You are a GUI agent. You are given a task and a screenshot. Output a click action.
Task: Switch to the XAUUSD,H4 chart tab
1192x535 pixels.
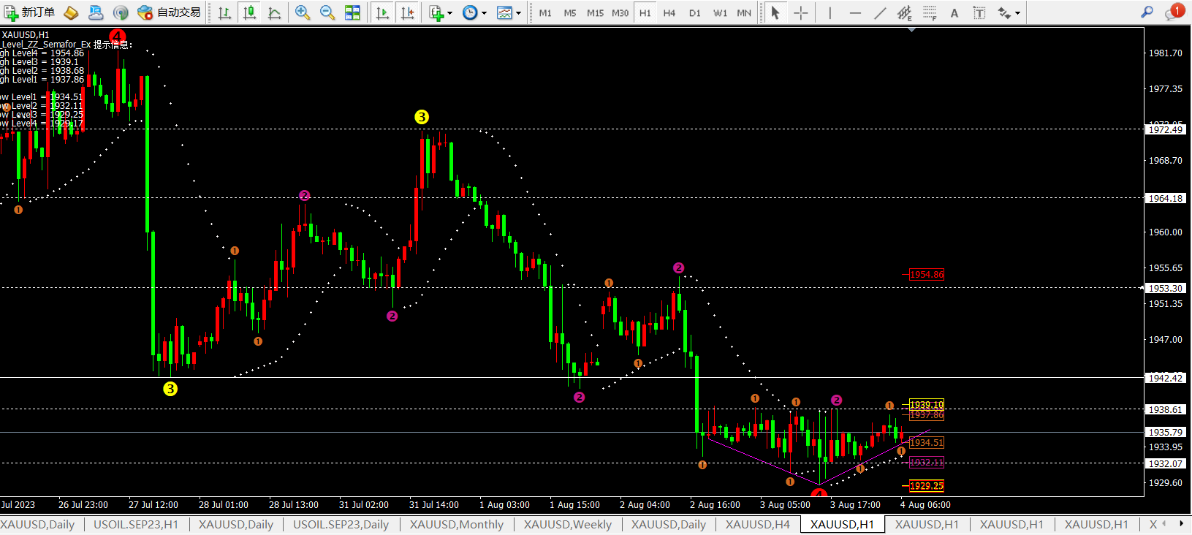pos(757,524)
